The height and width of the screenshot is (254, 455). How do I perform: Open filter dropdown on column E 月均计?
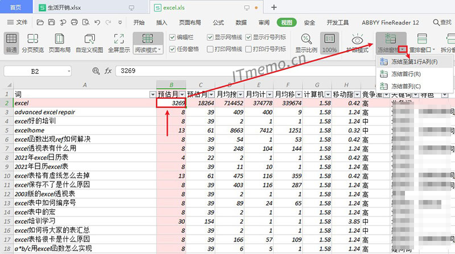[270, 94]
